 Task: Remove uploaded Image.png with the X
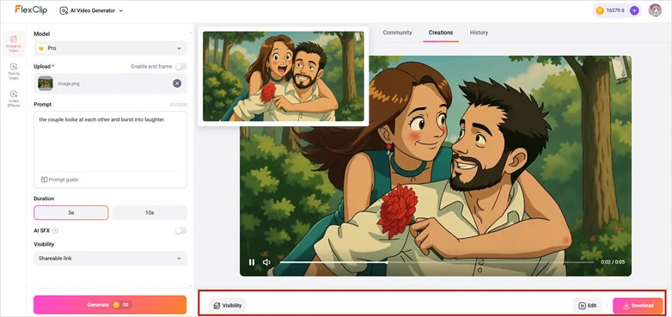click(177, 83)
